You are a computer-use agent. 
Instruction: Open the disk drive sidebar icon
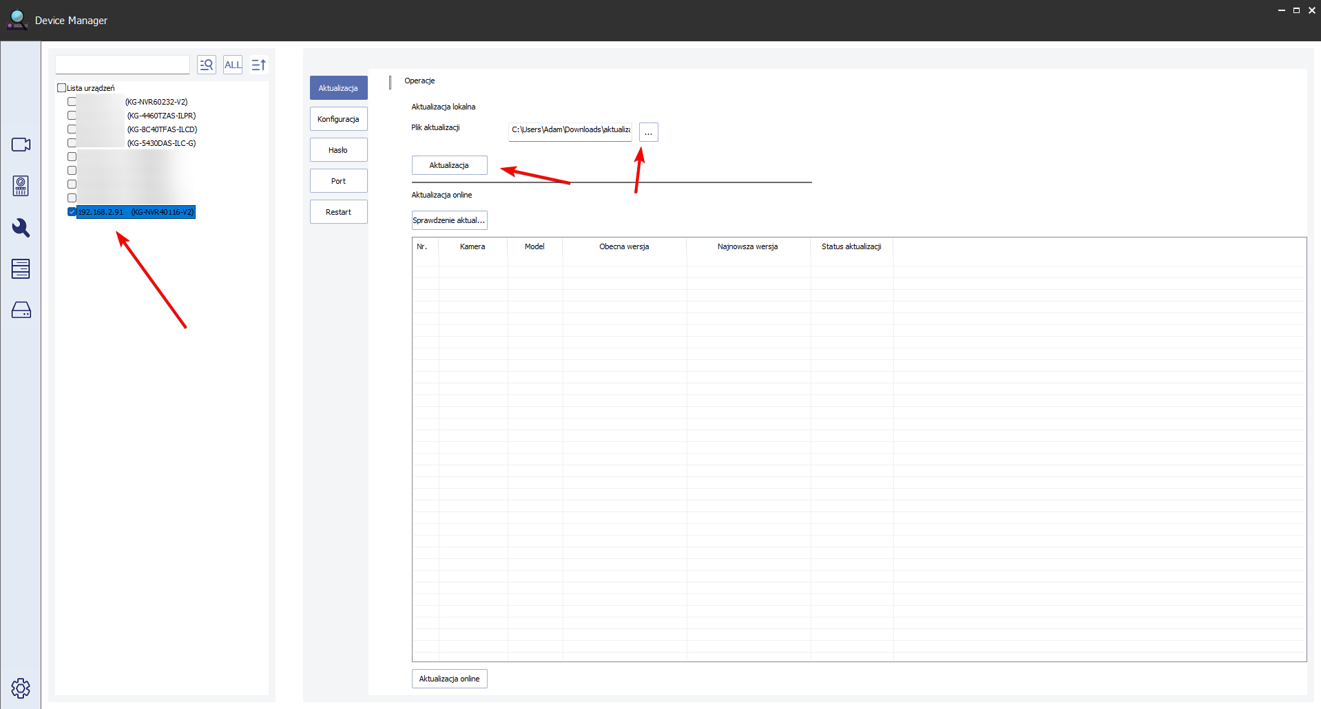(21, 310)
